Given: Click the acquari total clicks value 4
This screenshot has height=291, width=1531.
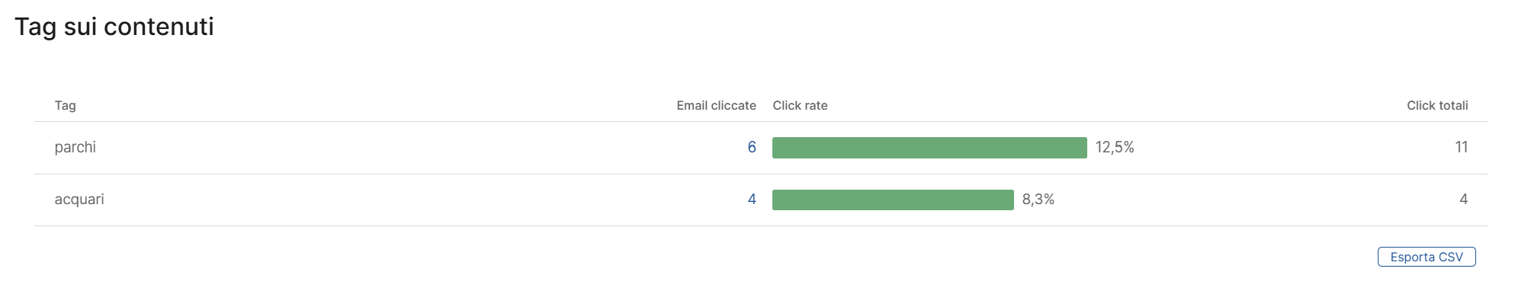Looking at the screenshot, I should [x=1463, y=200].
